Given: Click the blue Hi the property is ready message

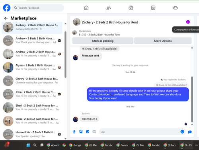Looking at the screenshot, I should (138, 94).
